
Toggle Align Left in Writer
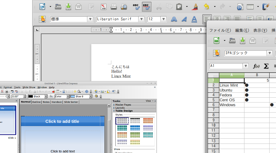click(207, 19)
